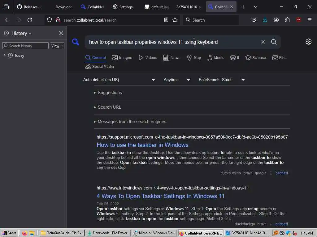Image resolution: width=317 pixels, height=237 pixels.
Task: Open uBlock Origin extension icon
Action: 298,20
